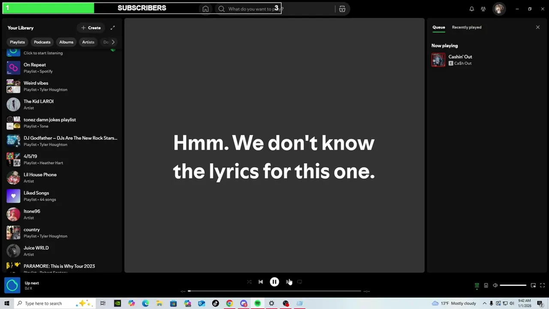Toggle the repeat button
This screenshot has height=309, width=549.
pos(300,282)
